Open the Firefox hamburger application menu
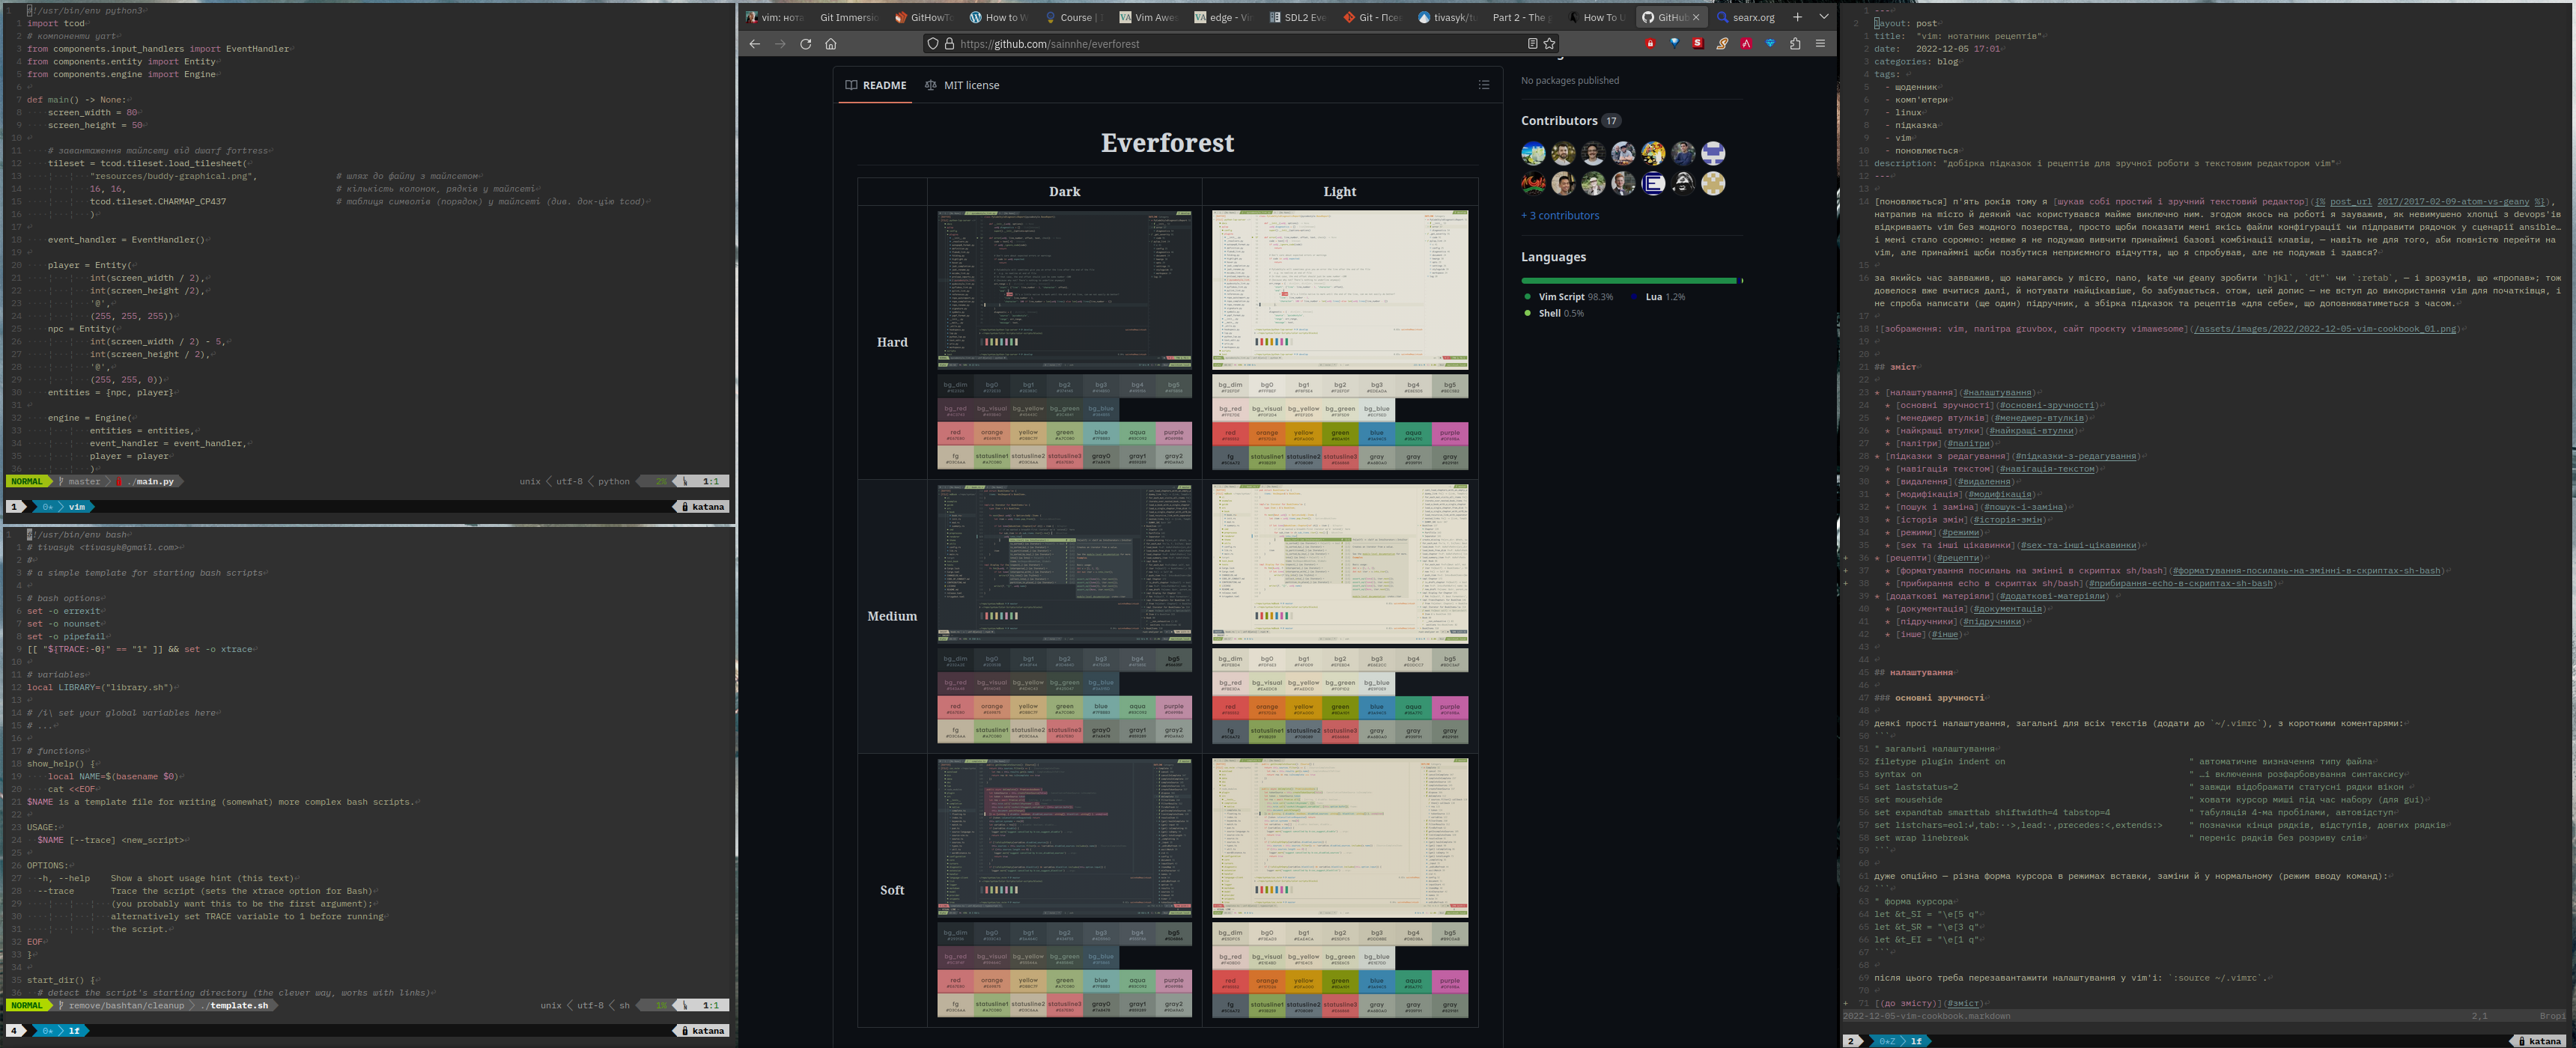Image resolution: width=2576 pixels, height=1048 pixels. (1820, 44)
